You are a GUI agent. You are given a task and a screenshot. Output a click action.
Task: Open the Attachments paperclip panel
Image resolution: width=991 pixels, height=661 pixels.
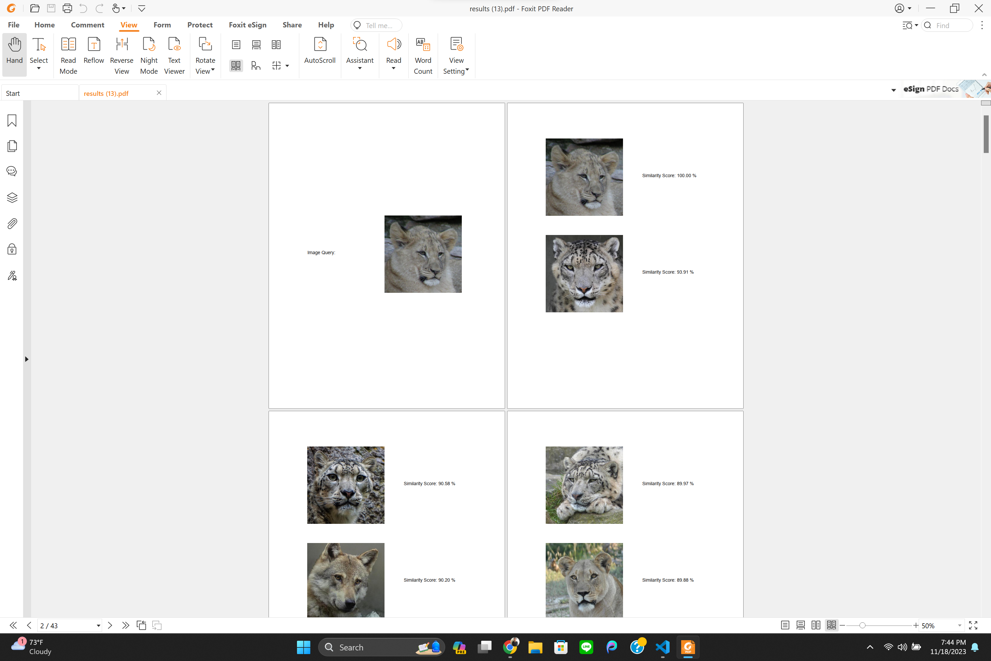12,223
